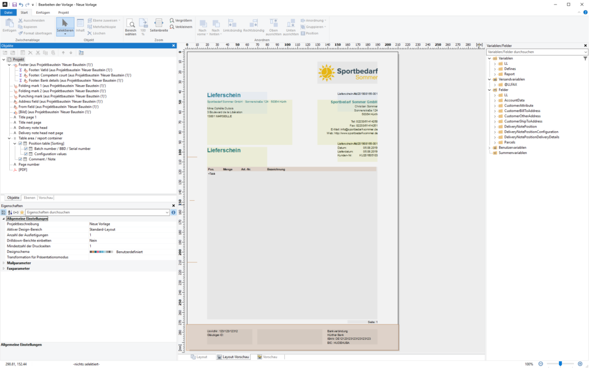Click the info icon beside properties search
Image resolution: width=589 pixels, height=368 pixels.
pyautogui.click(x=173, y=212)
